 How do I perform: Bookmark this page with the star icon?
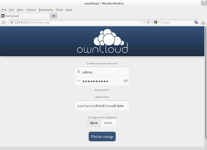[141, 22]
